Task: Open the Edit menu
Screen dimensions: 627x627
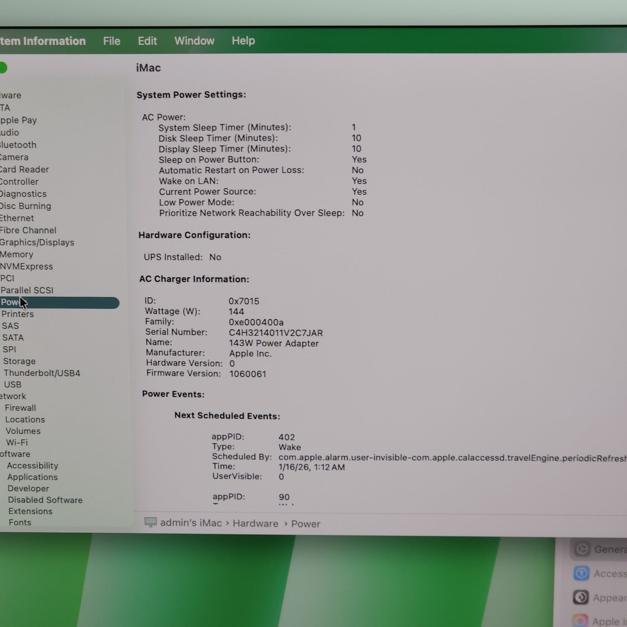Action: [147, 41]
